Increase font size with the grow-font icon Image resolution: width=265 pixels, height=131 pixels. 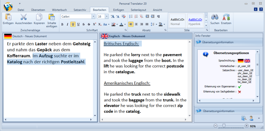coord(113,16)
